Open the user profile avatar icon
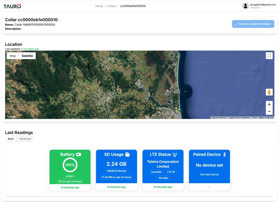279x202 pixels. point(245,6)
